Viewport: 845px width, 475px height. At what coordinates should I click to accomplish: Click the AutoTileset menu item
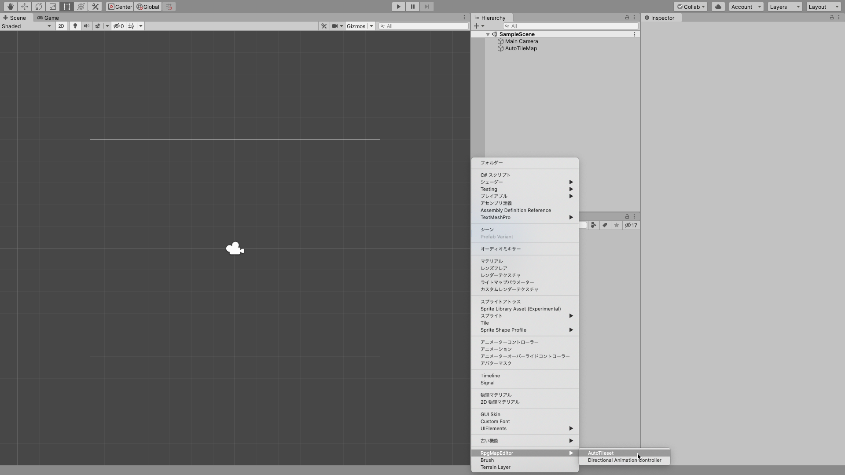[601, 453]
